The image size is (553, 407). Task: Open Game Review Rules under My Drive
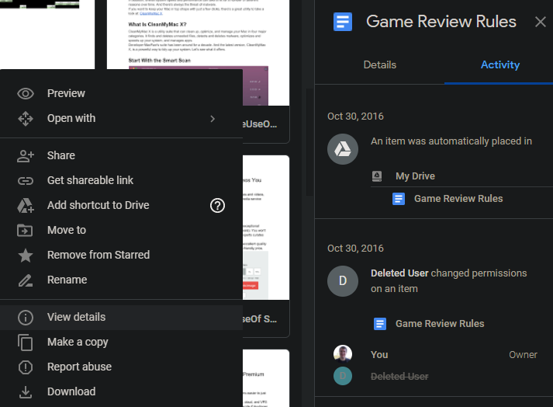click(x=458, y=198)
